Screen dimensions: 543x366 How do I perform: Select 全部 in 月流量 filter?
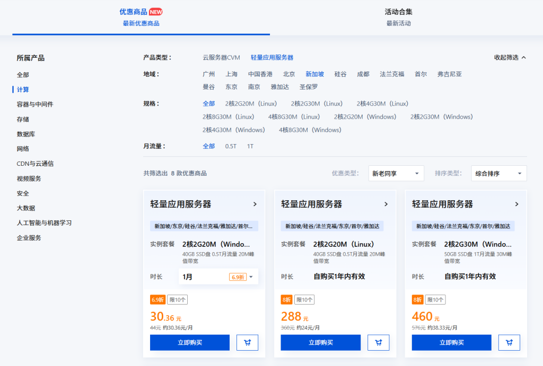point(209,146)
